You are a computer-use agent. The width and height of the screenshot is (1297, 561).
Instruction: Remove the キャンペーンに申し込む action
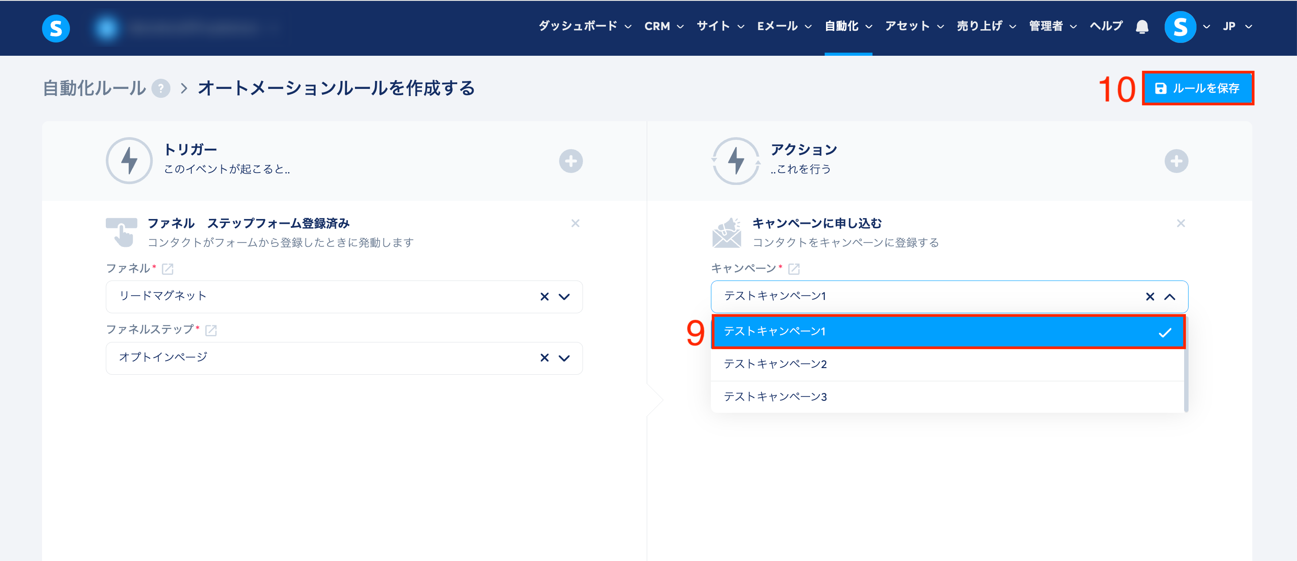click(x=1180, y=223)
